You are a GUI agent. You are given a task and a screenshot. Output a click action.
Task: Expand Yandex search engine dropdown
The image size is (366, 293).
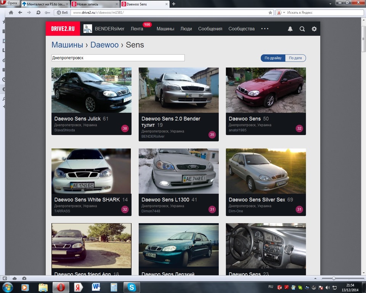point(284,13)
